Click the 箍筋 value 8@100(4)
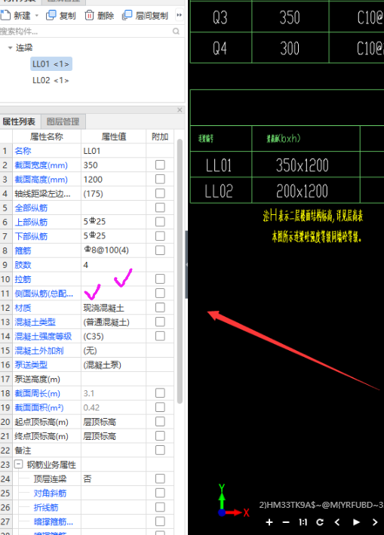 click(x=114, y=251)
